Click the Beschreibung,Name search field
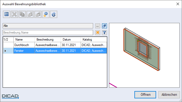182x102 pixels. coord(48,33)
